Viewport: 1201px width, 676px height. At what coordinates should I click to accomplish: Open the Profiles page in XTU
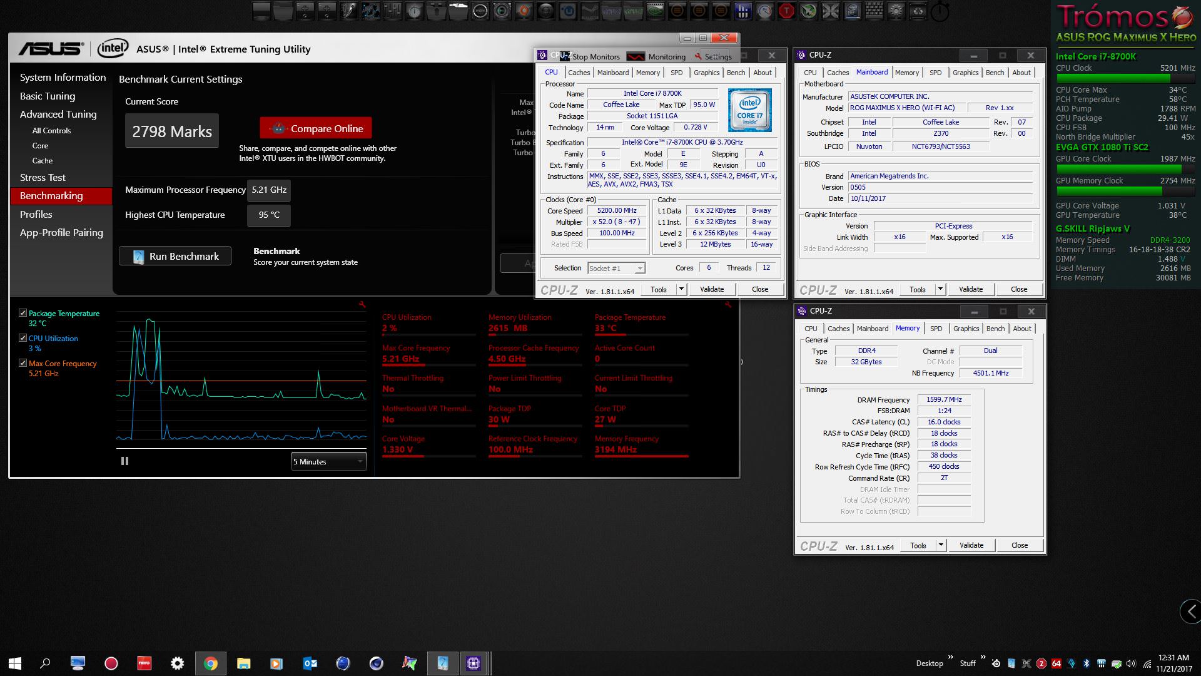36,215
